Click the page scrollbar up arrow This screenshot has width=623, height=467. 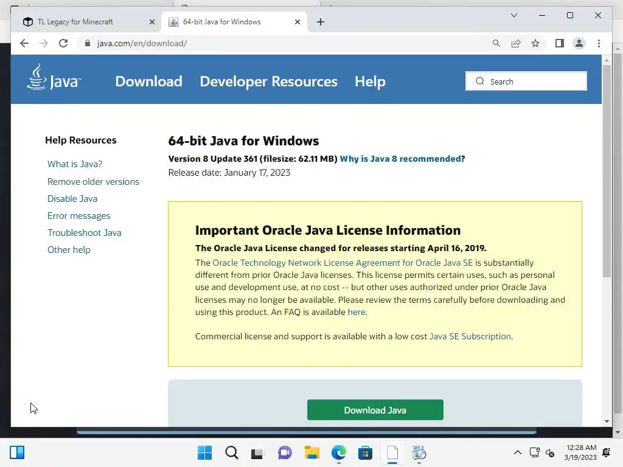point(607,60)
